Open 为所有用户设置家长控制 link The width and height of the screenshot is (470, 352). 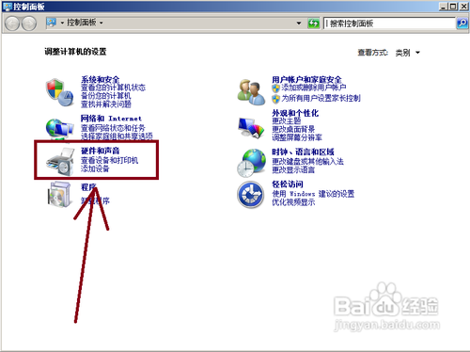[x=321, y=99]
